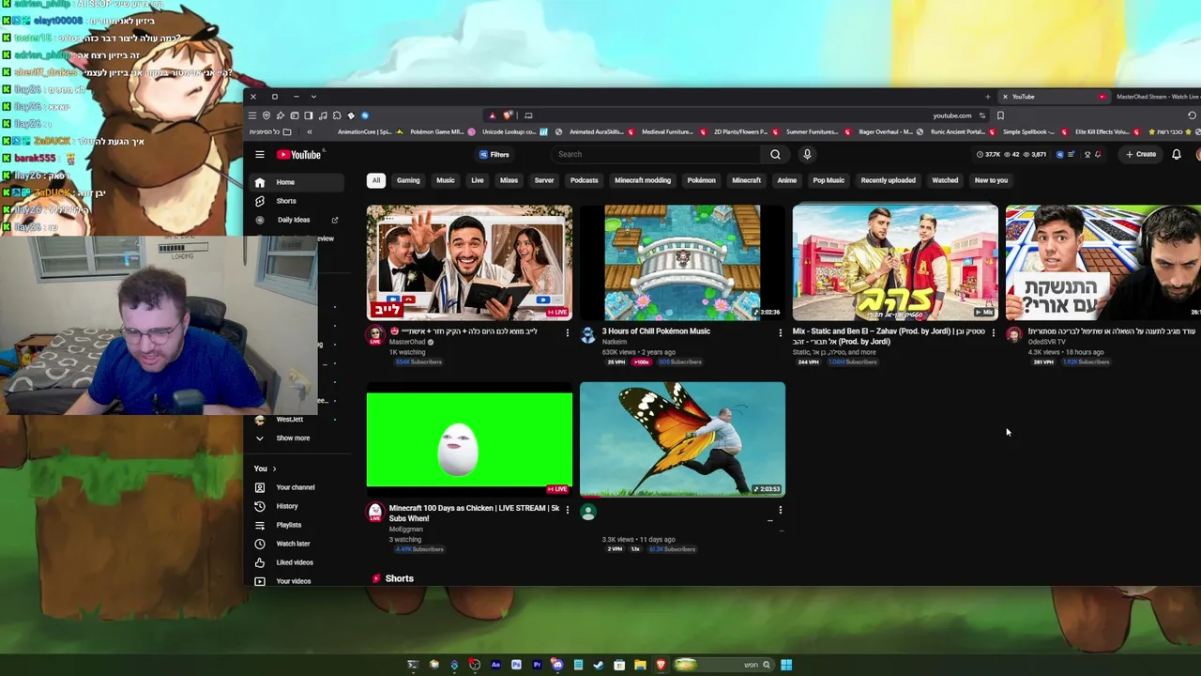Open the Static and Ben El Zahav thumbnail

tap(895, 263)
